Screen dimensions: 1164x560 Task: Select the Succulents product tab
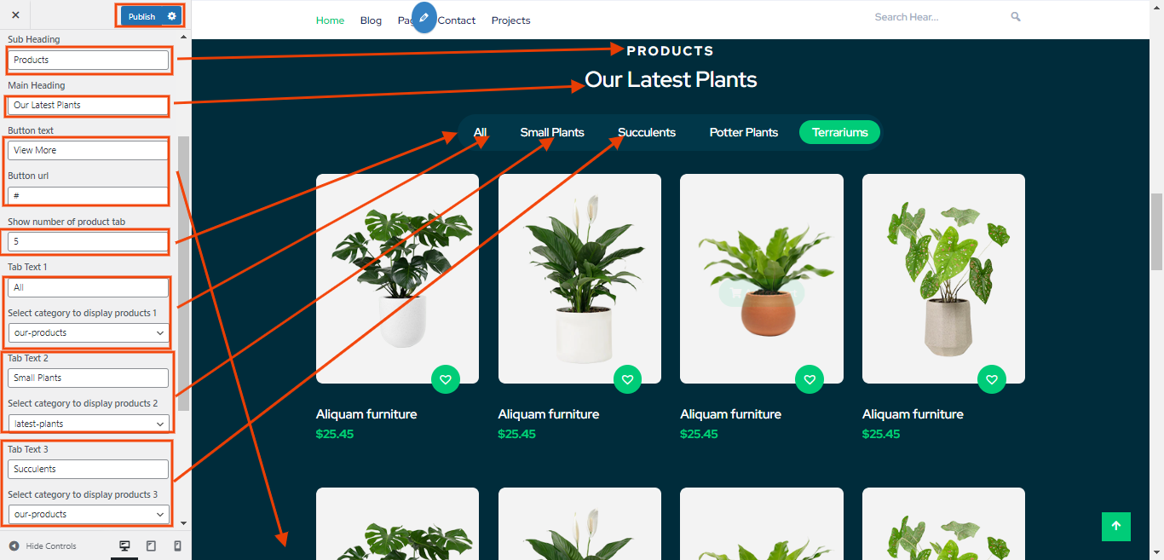click(647, 132)
